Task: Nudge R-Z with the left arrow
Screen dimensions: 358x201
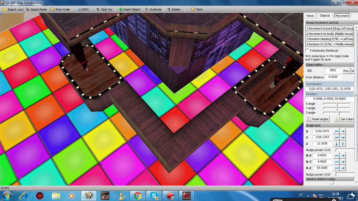Action: click(336, 168)
